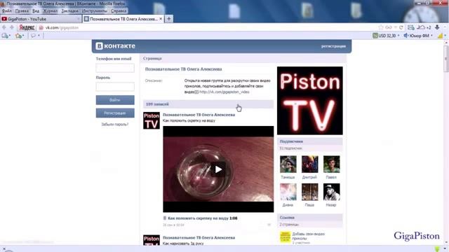Open the page icon dropdown arrow
This screenshot has width=449, height=252.
click(x=10, y=36)
